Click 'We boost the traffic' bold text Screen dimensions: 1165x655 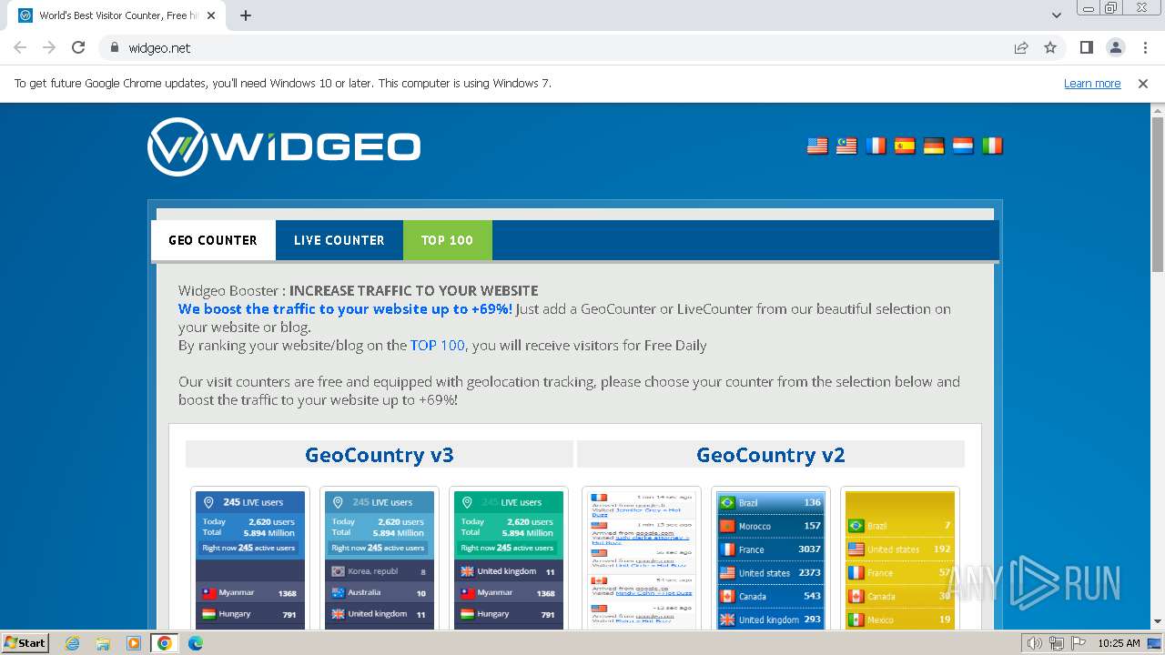coord(345,309)
